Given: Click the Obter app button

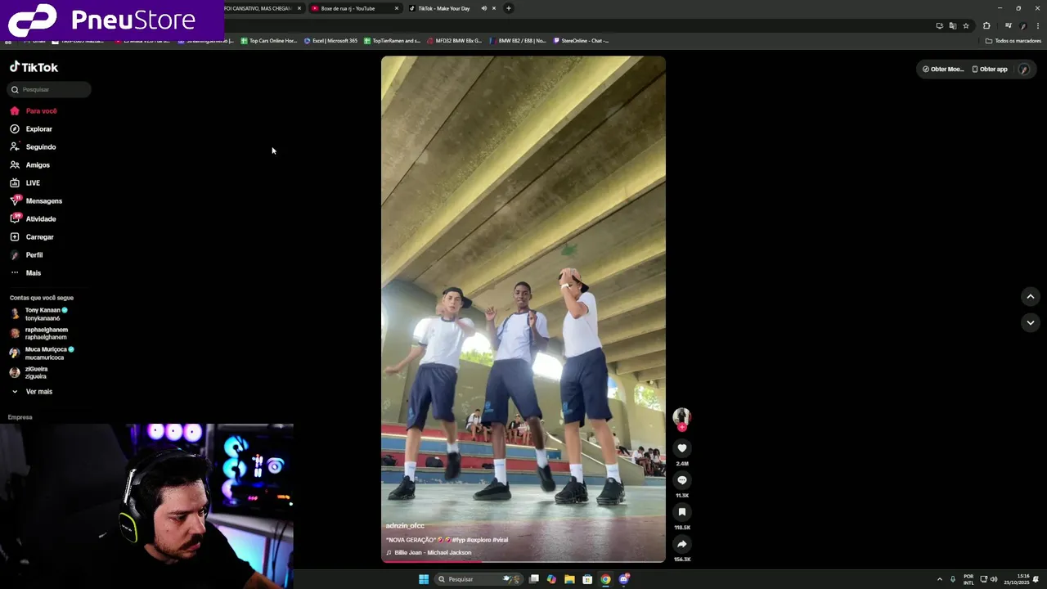Looking at the screenshot, I should click(x=990, y=69).
